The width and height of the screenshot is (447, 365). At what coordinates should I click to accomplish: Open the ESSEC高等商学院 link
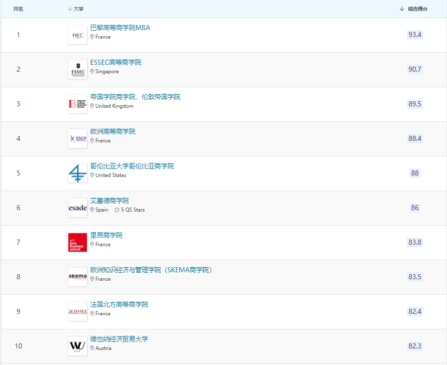[116, 62]
